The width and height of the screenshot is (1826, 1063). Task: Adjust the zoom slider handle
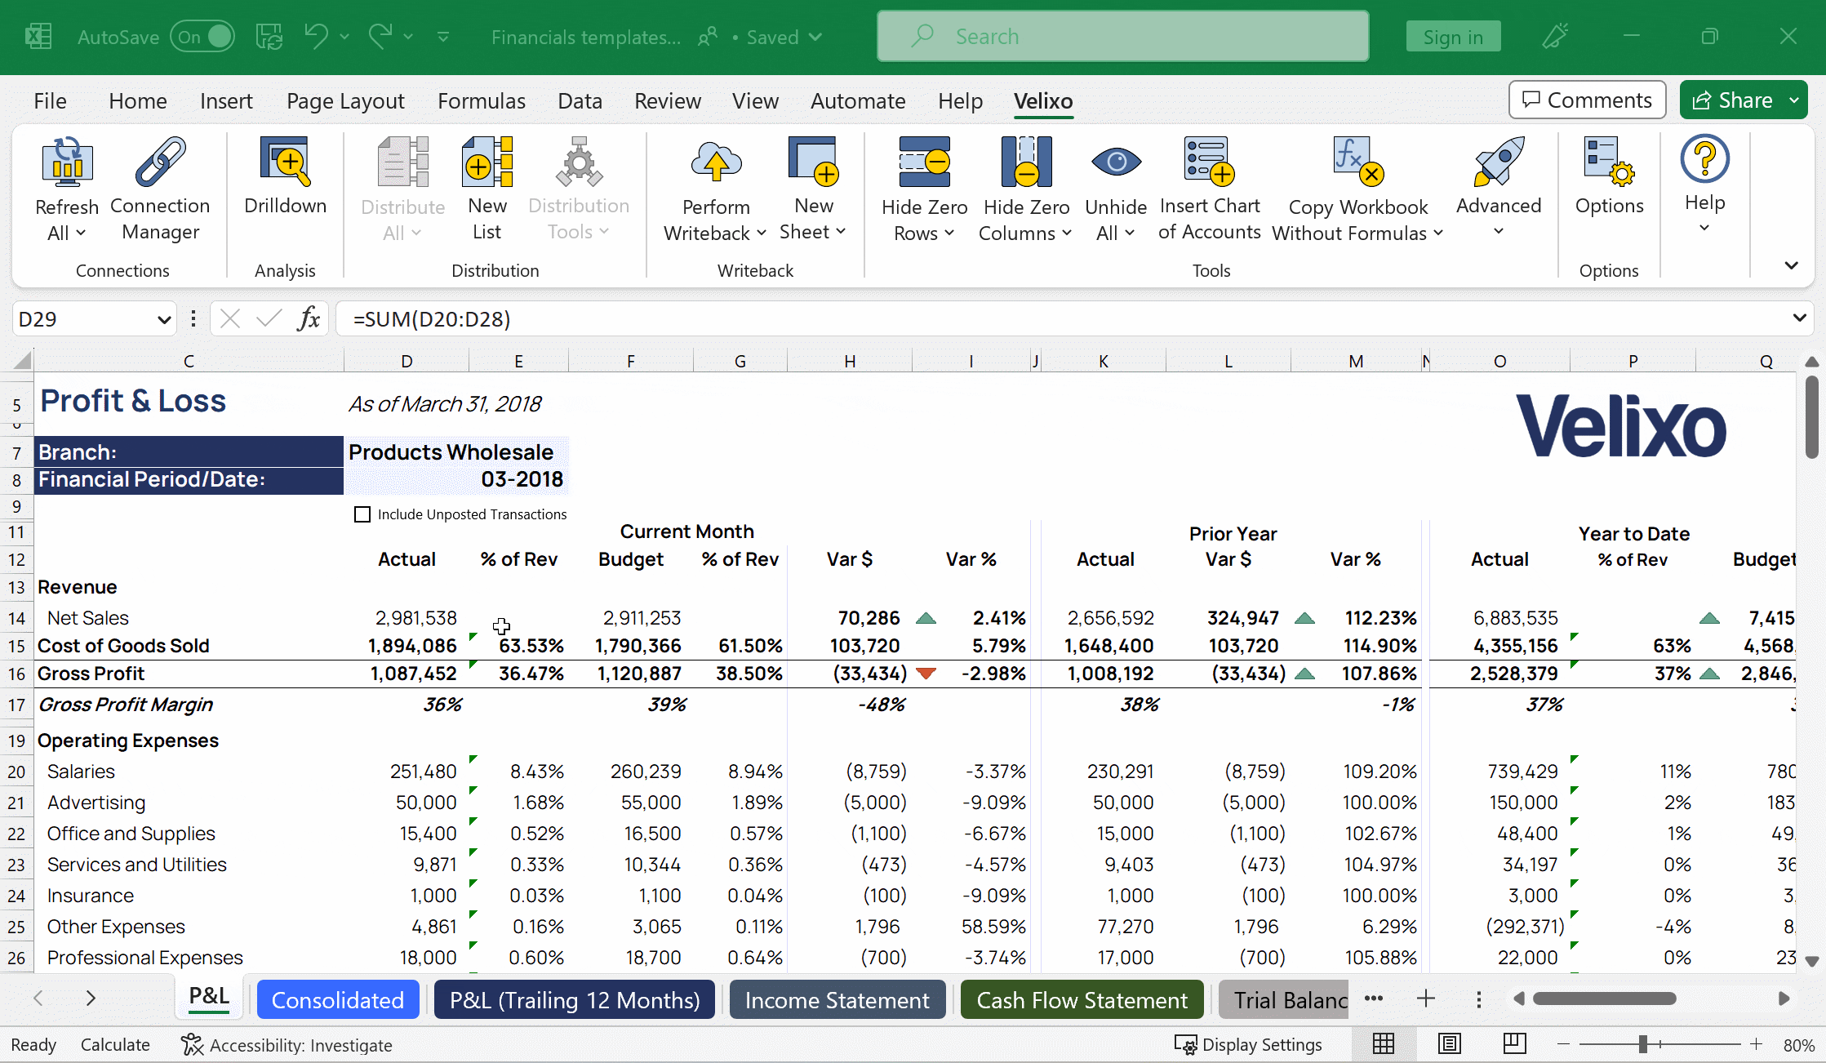(1643, 1044)
